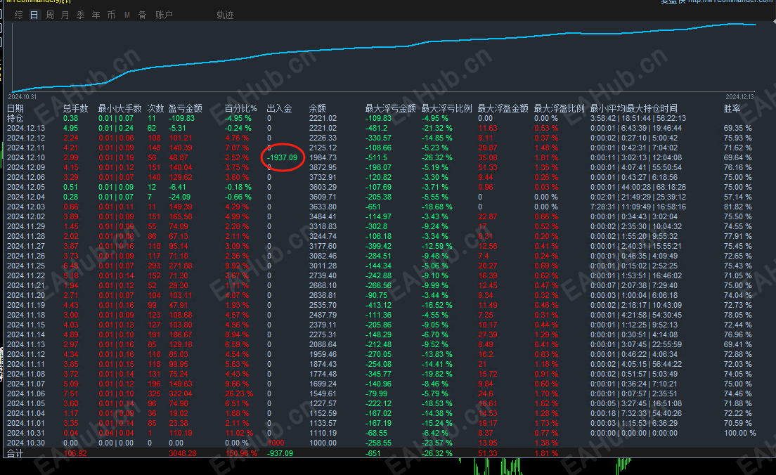Click the 51.33 floating profit on 2024.12.09
Viewport: 776px width, 475px height.
(x=488, y=167)
